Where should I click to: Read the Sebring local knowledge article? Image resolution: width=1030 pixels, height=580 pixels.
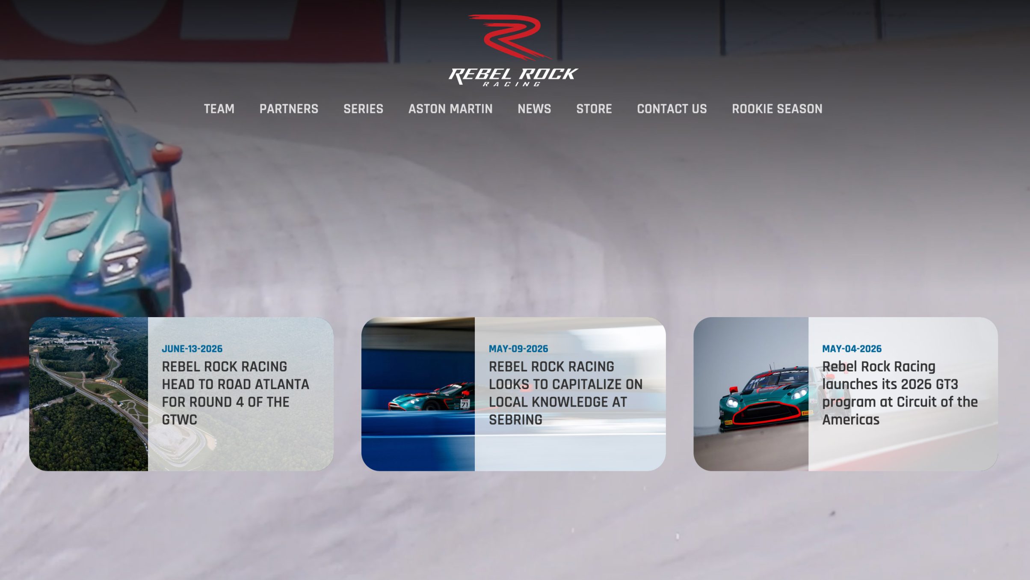pyautogui.click(x=565, y=393)
